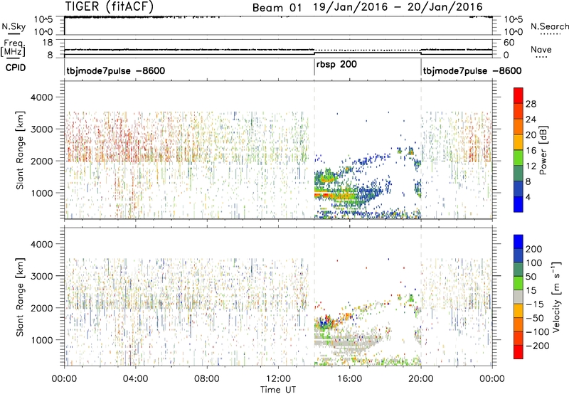Image resolution: width=569 pixels, height=394 pixels.
Task: Click the "20" value on power colorbar
Action: click(x=531, y=135)
